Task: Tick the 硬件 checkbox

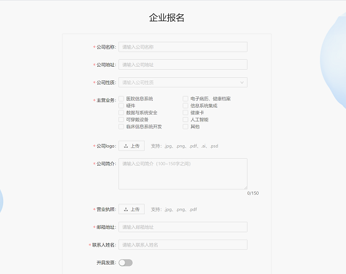Action: pyautogui.click(x=121, y=106)
